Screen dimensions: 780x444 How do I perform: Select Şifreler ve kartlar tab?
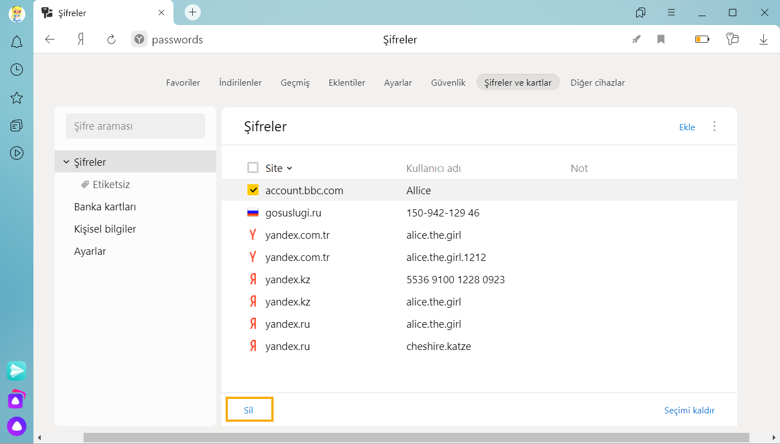coord(518,82)
